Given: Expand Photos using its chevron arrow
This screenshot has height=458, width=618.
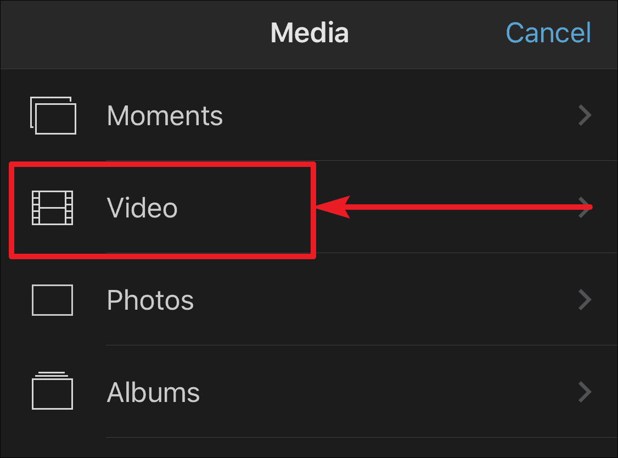Looking at the screenshot, I should tap(585, 300).
